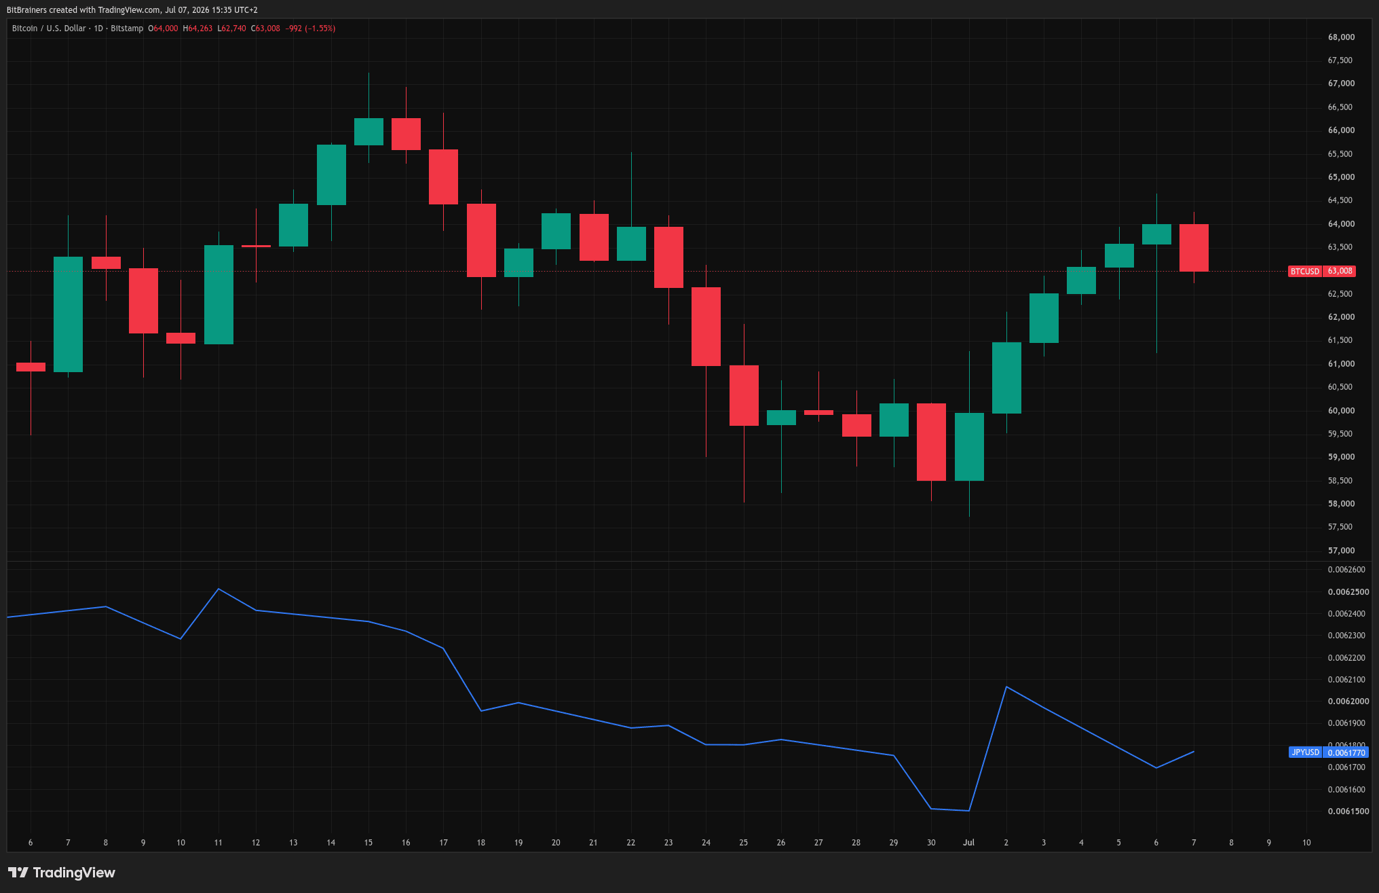Click the Bitcoin / U.S. Dollar symbol title
Viewport: 1379px width, 893px height.
coord(49,29)
